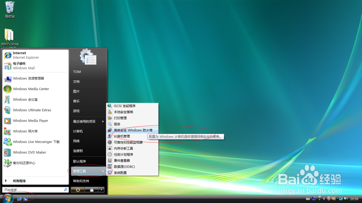This screenshot has height=203, width=362.
Task: Open 图片 from Start menu
Action: (x=88, y=91)
